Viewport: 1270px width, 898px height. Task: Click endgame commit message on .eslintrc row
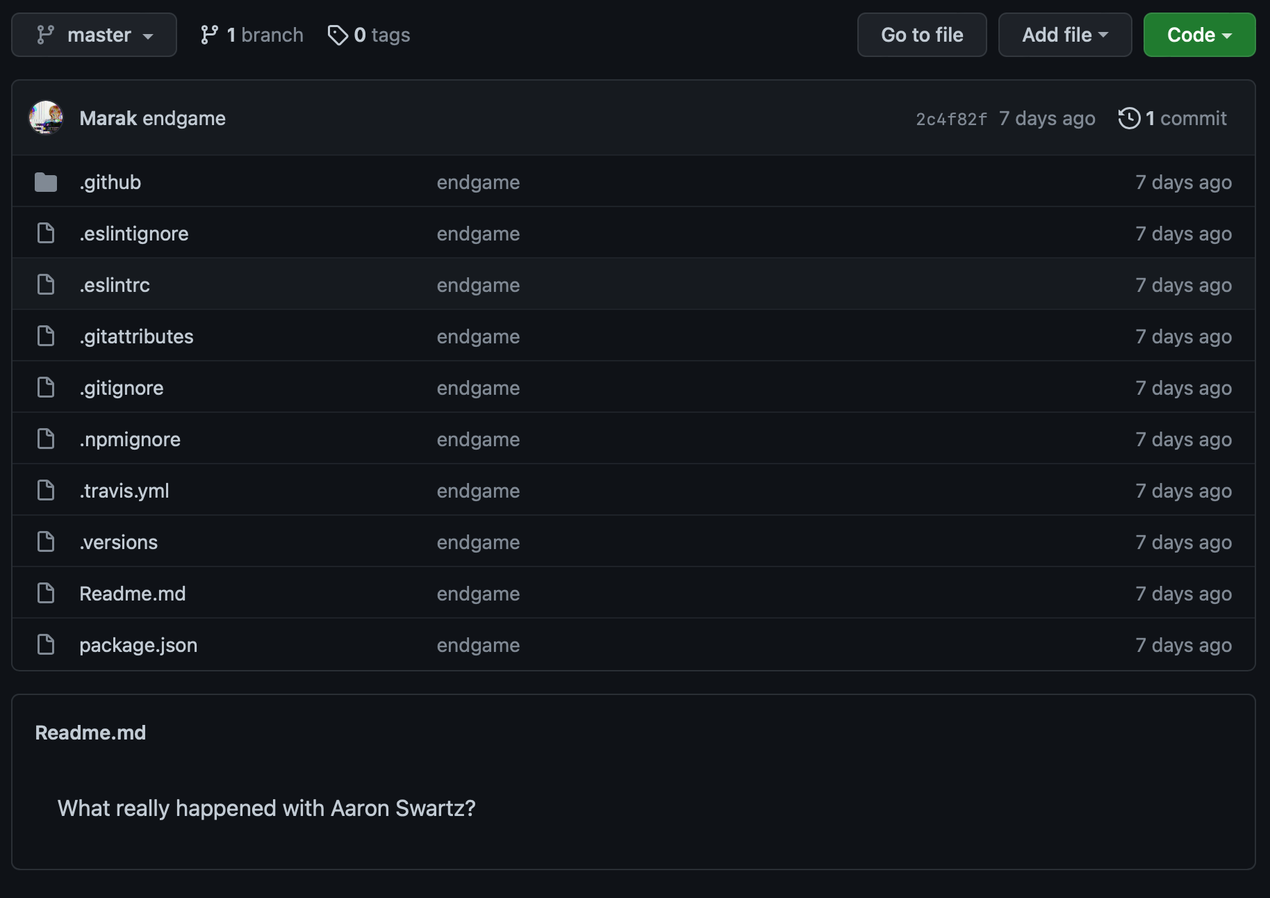(x=478, y=285)
